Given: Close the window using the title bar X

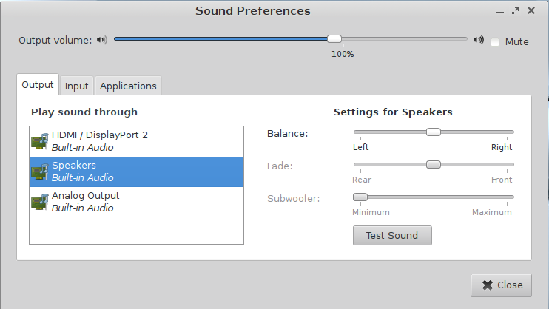Looking at the screenshot, I should pos(531,11).
